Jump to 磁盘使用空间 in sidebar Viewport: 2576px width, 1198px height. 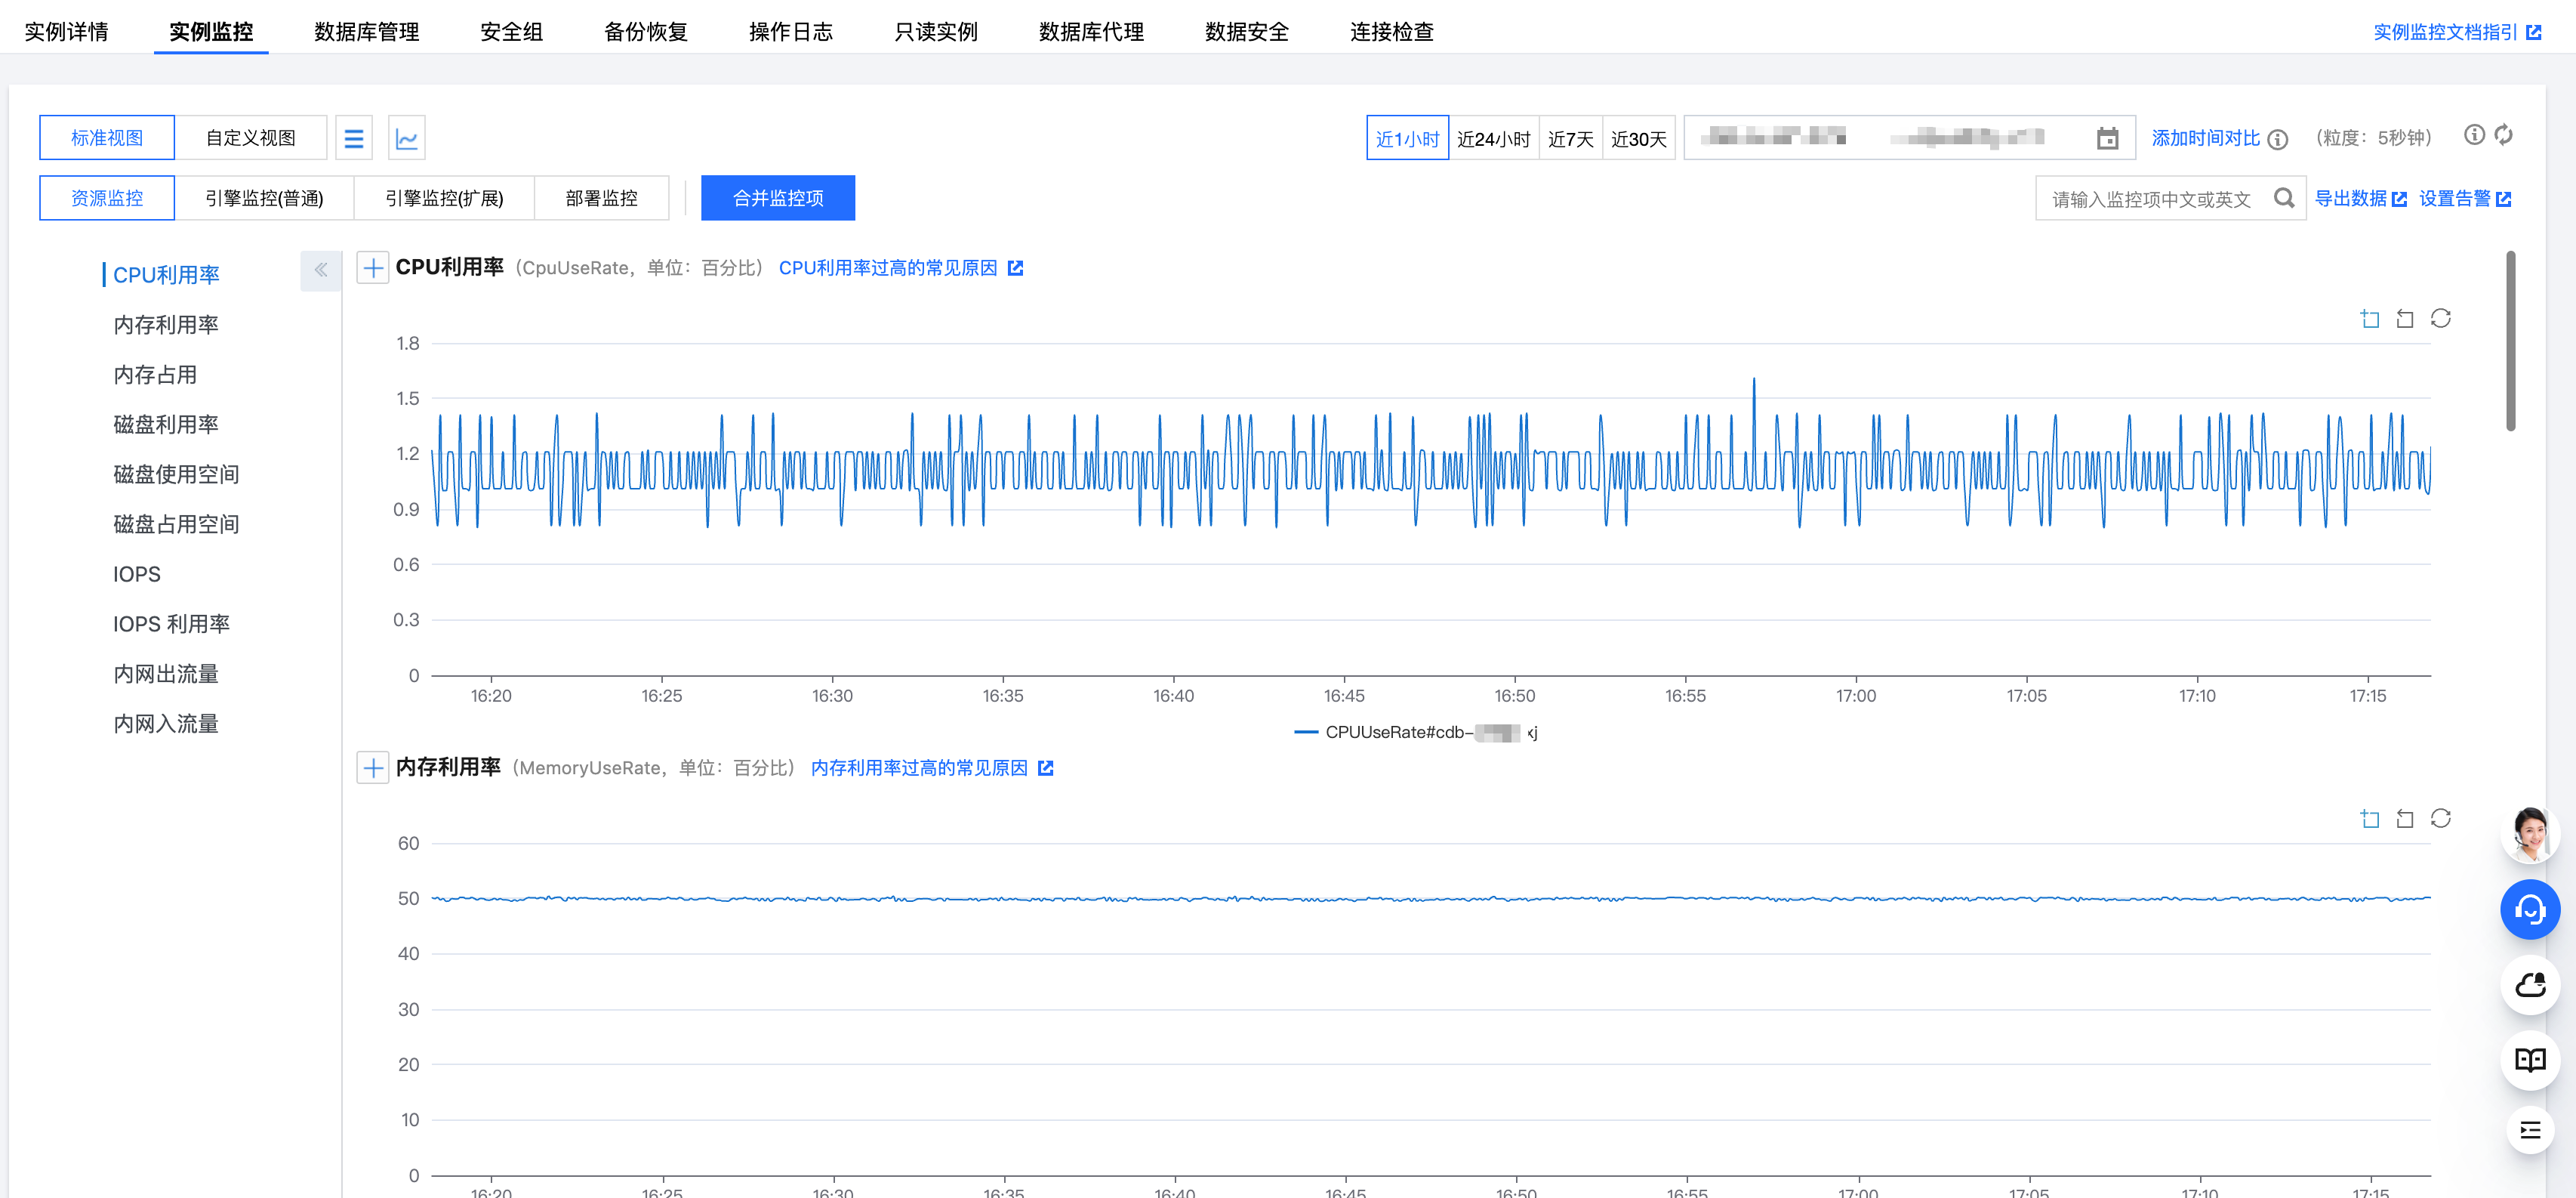click(176, 474)
